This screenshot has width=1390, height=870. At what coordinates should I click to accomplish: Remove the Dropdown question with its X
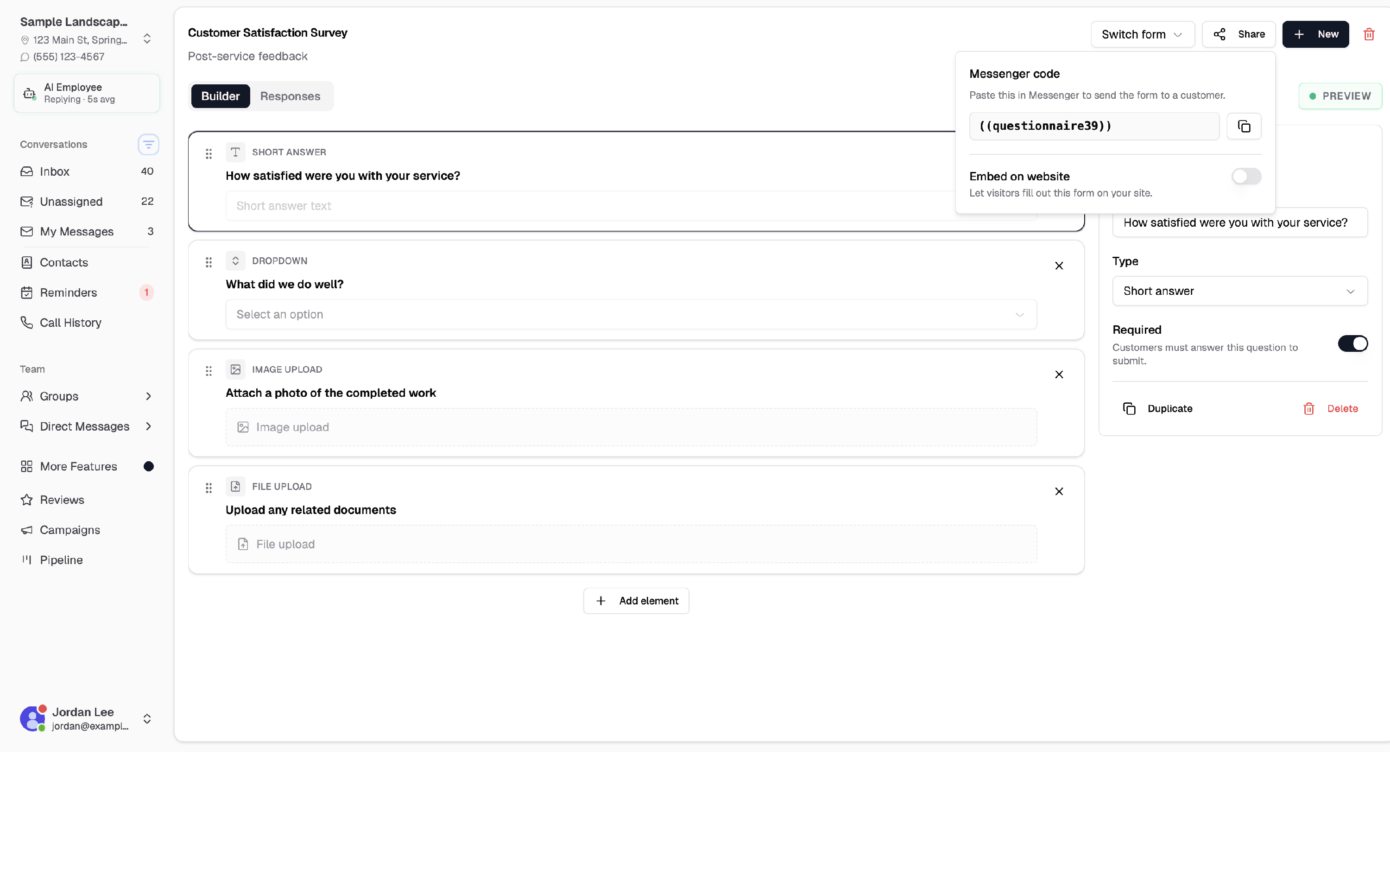(1059, 266)
